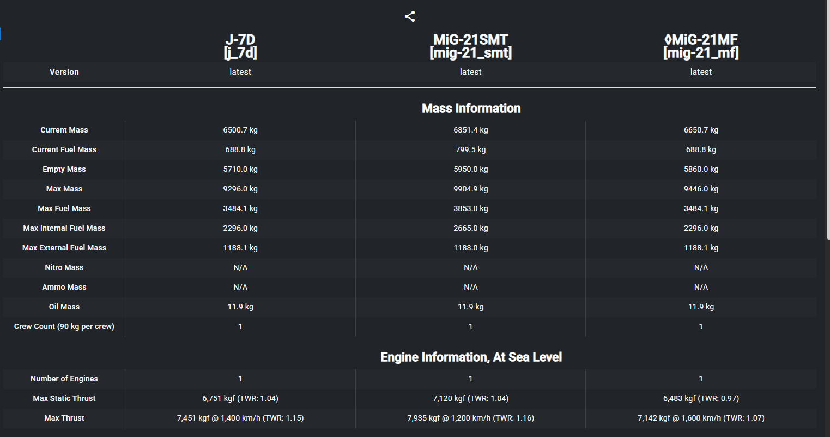
Task: Click J-7D's "latest" version value
Action: point(240,72)
